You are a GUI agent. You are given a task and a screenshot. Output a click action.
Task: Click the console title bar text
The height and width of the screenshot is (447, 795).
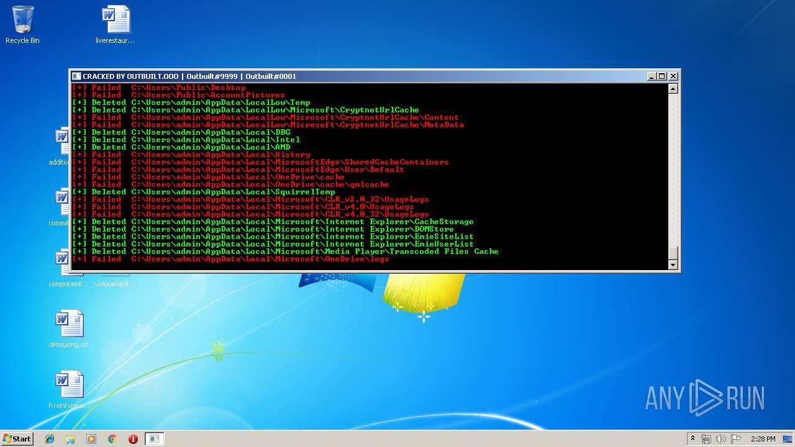click(190, 76)
